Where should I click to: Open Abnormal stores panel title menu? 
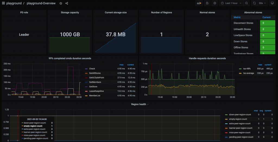pyautogui.click(x=253, y=13)
